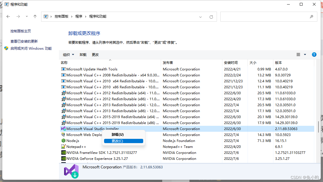Viewport: 323px width, 182px height.
Task: Open the address bar history dropdown
Action: [x=200, y=17]
